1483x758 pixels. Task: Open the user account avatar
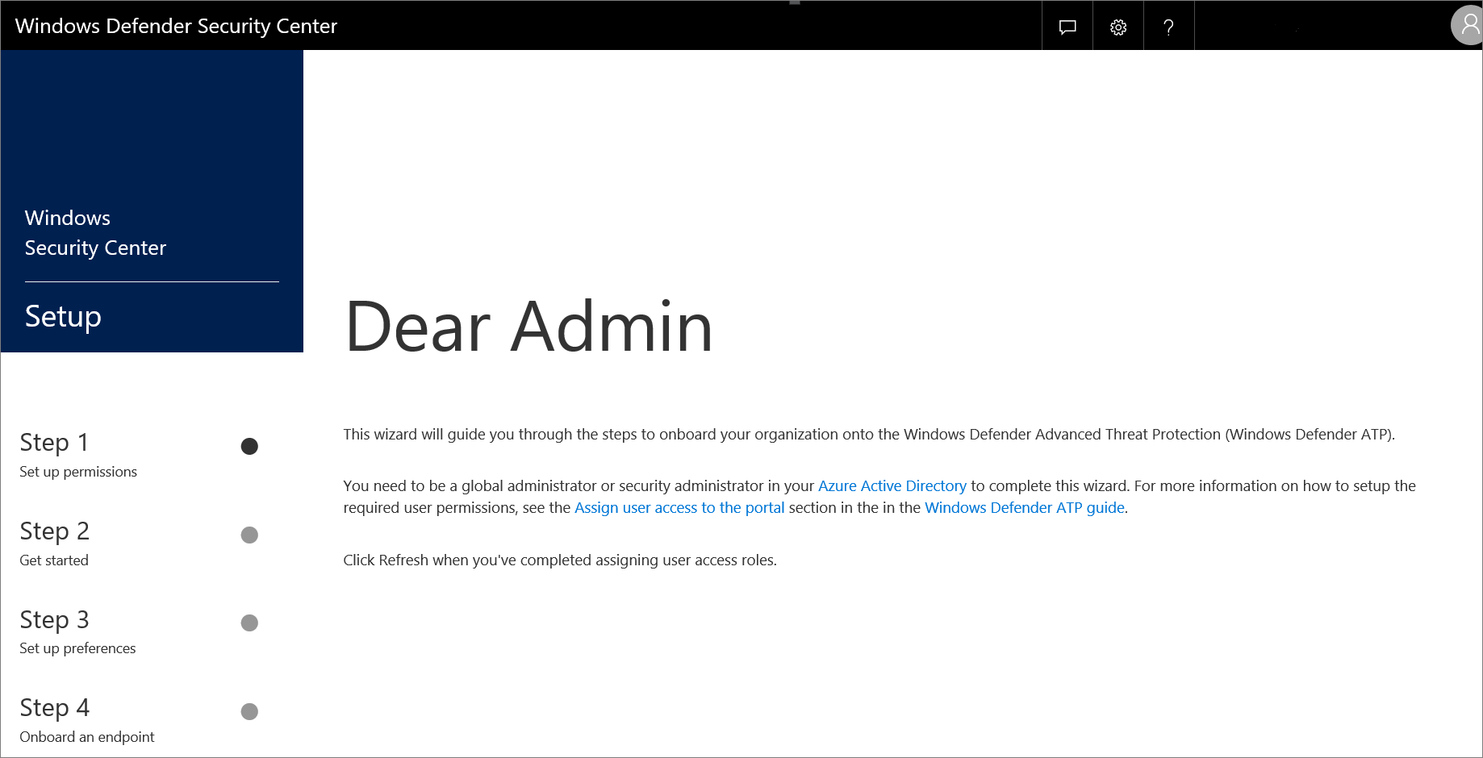1468,26
